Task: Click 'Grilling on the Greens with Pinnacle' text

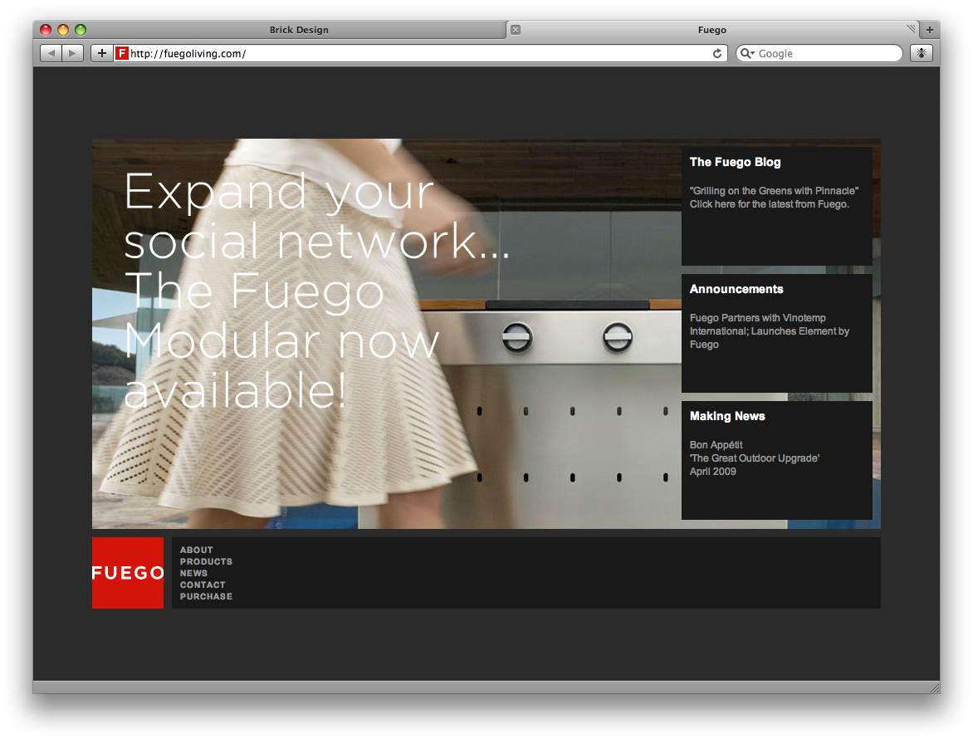Action: (x=774, y=190)
